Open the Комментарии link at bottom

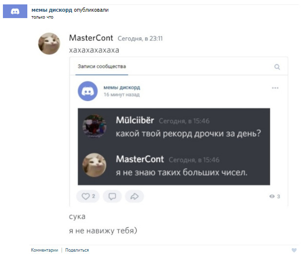pos(44,250)
